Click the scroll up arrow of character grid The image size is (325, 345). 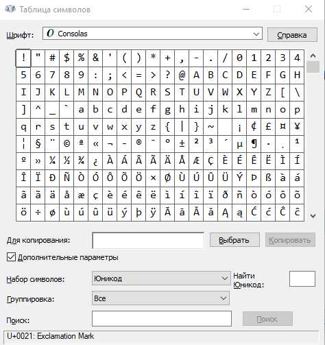pyautogui.click(x=313, y=56)
